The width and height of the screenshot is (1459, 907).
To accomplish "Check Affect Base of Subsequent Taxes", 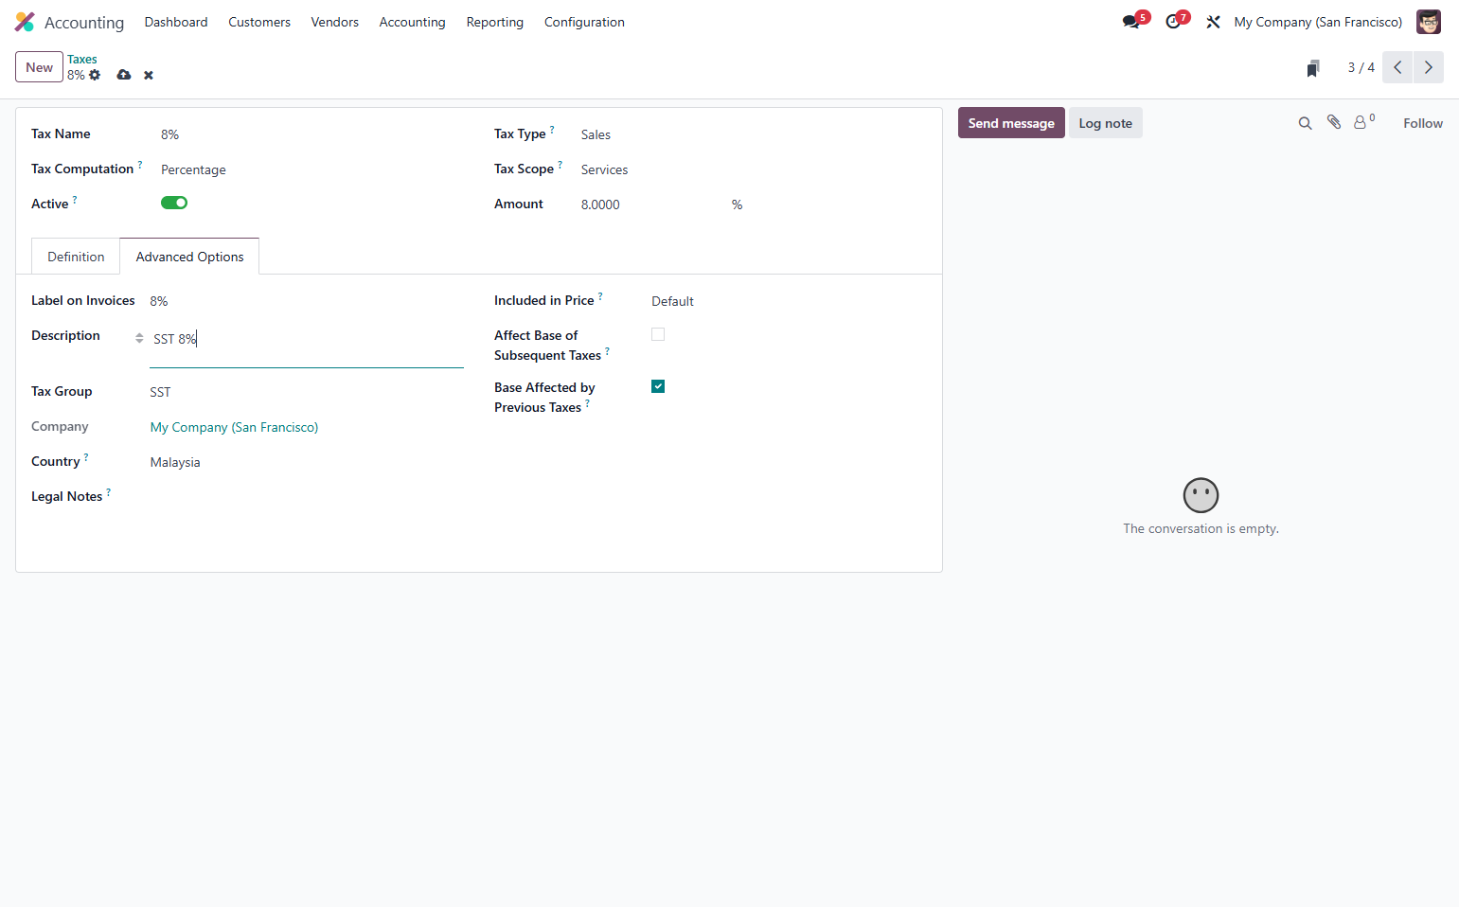I will point(658,334).
